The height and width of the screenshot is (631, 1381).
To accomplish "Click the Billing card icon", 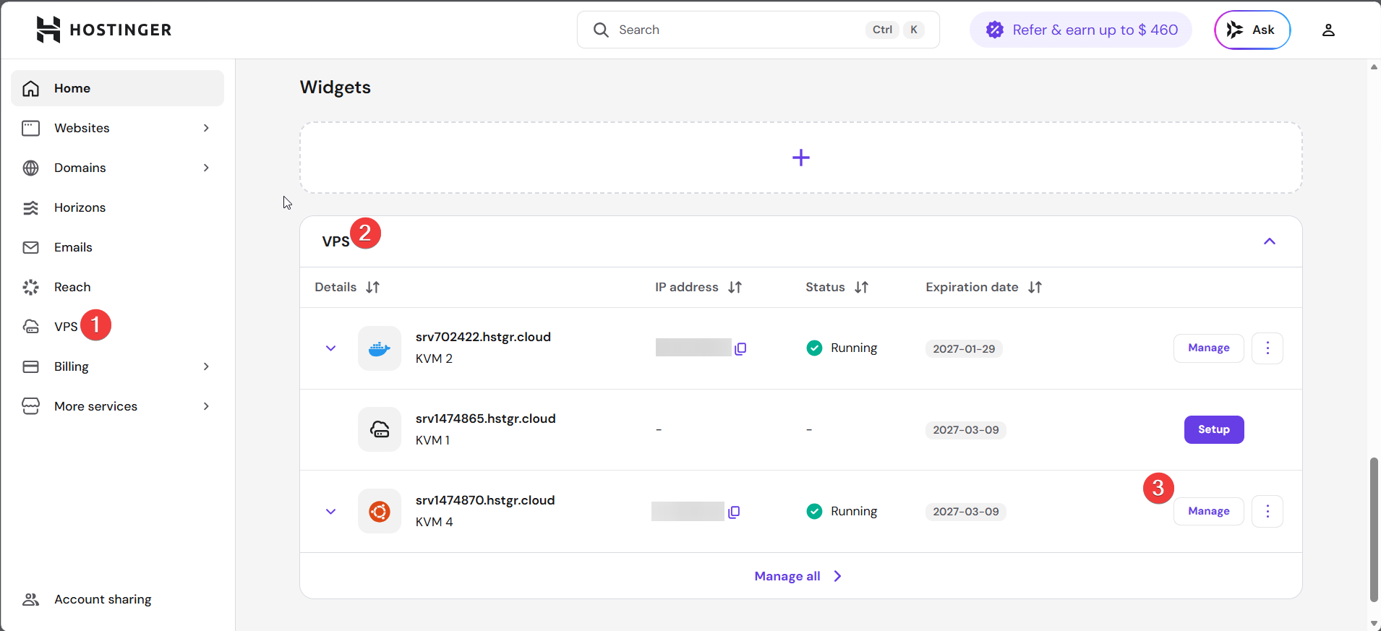I will click(30, 366).
